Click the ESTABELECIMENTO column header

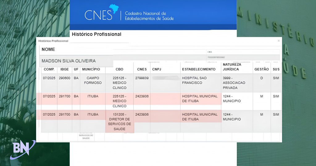[199, 69]
